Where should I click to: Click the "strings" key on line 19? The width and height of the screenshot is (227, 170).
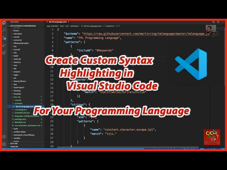tap(78, 104)
